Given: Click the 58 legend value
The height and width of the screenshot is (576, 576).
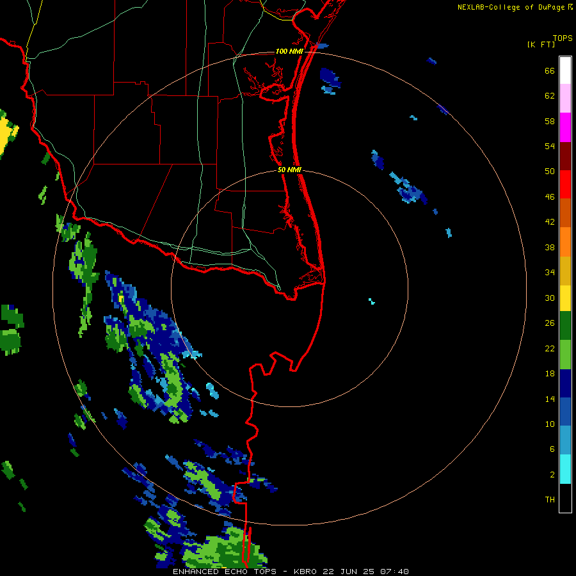Looking at the screenshot, I should click(550, 121).
